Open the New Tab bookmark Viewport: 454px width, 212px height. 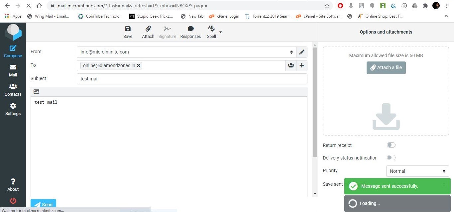(x=192, y=16)
